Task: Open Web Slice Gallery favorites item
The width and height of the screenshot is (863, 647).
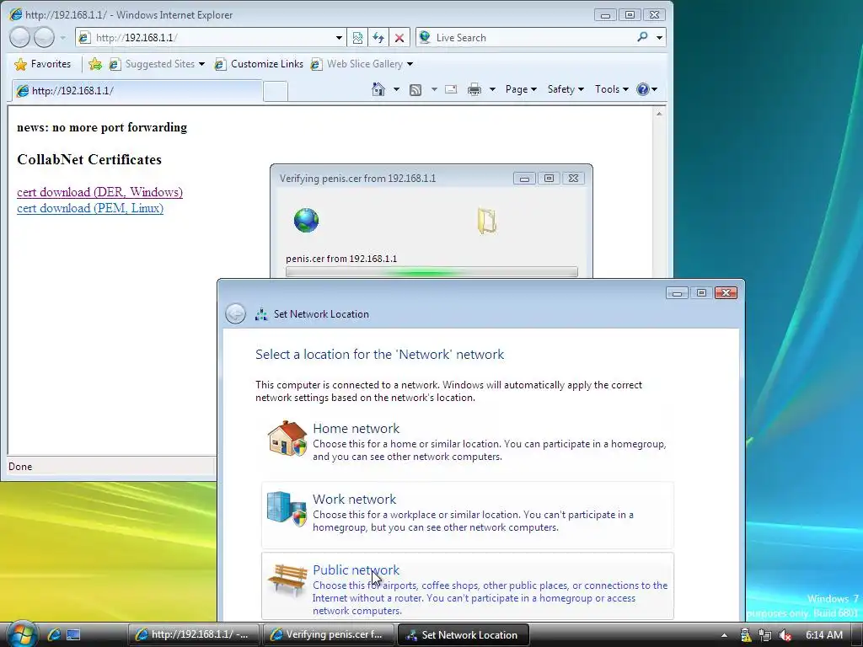Action: tap(362, 64)
